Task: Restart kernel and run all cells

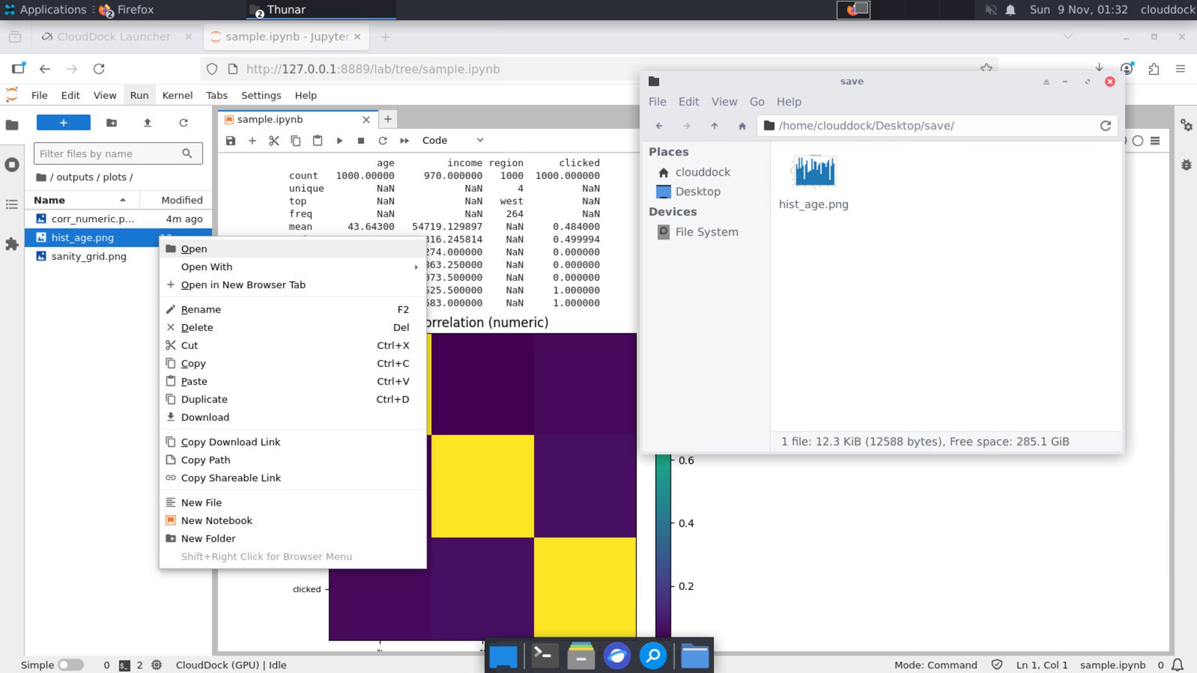Action: pyautogui.click(x=405, y=141)
